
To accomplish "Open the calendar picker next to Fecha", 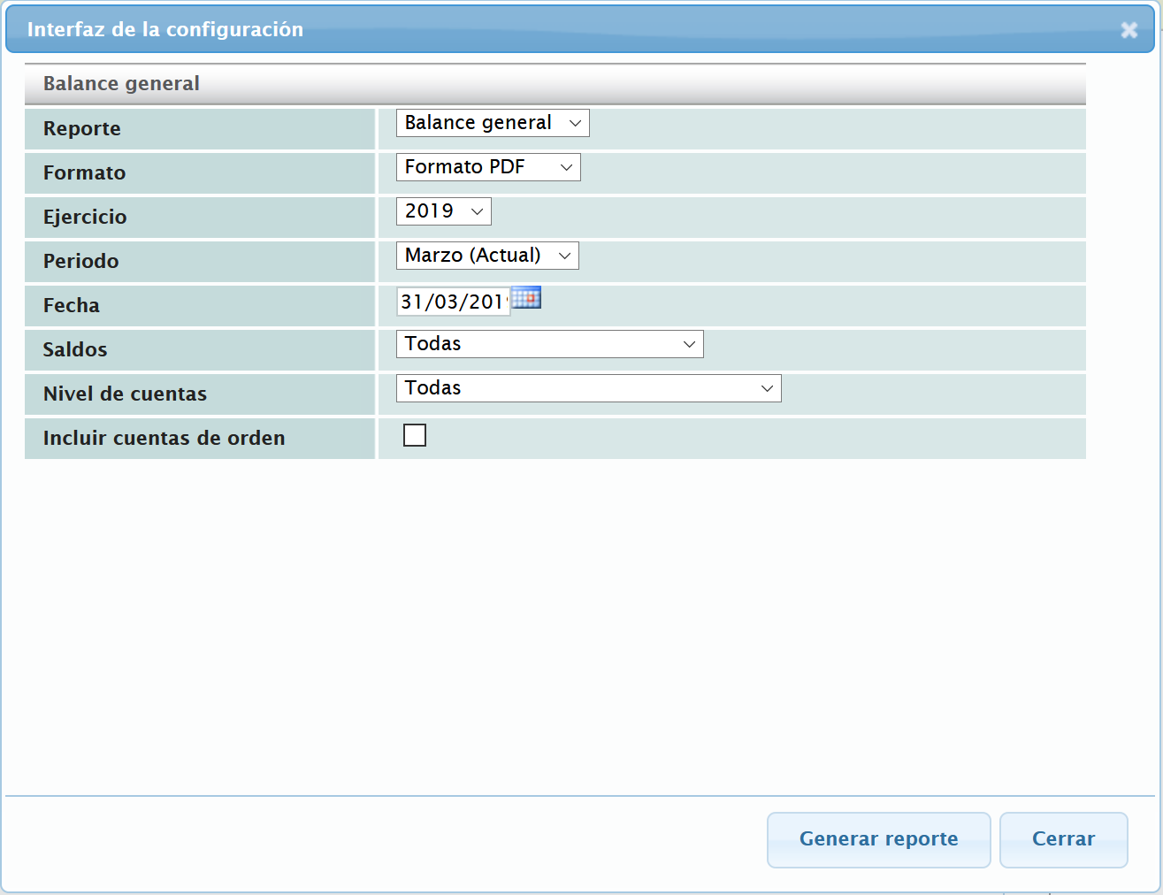I will 526,298.
